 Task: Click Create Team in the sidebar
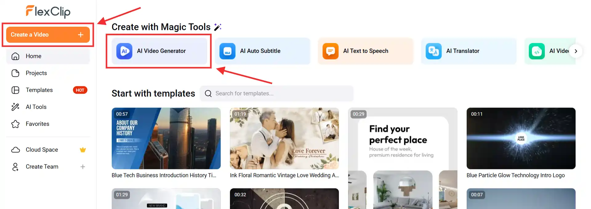48,167
